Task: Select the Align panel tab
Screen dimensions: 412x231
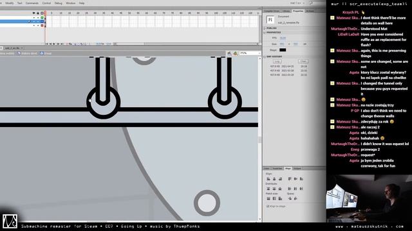Action: tap(288, 168)
